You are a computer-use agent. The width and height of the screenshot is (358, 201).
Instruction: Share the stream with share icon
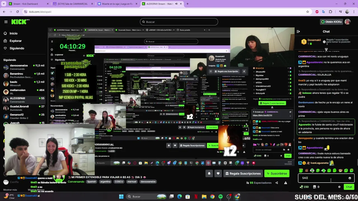pos(277,183)
